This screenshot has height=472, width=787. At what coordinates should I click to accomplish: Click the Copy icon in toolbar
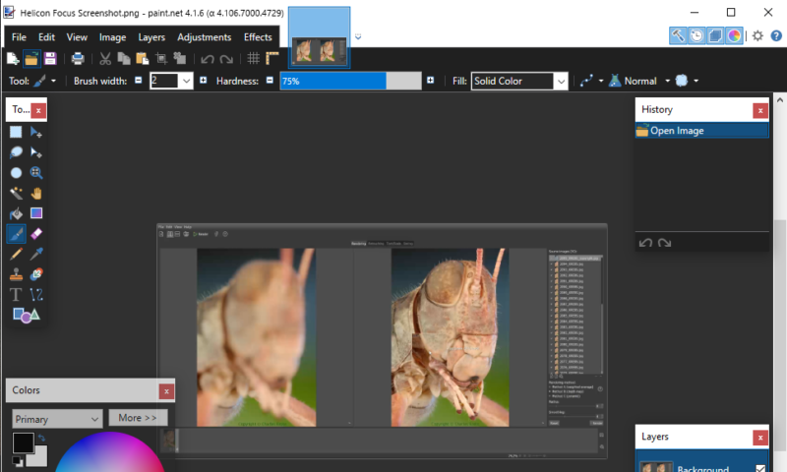(x=124, y=59)
